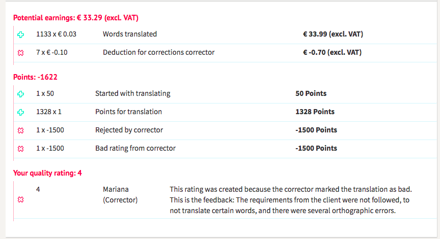Image resolution: width=440 pixels, height=239 pixels.
Task: Click the plus icon beside Words translated
Action: (x=21, y=35)
